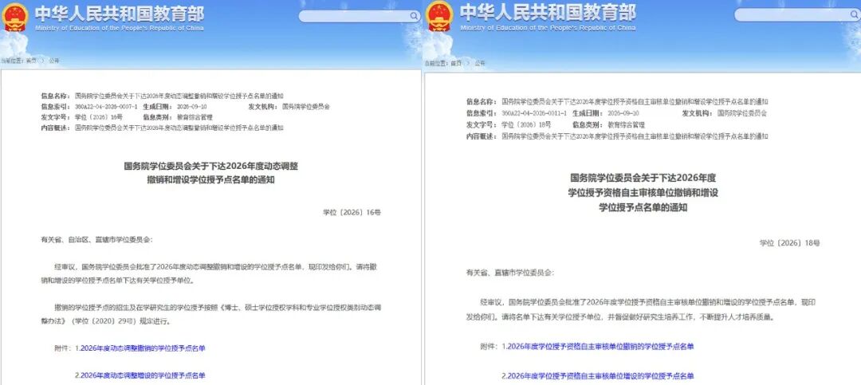Screen dimensions: 861x385
Task: Click left page heading 撤销和增设学位授予点名单的通知
Action: (x=210, y=179)
